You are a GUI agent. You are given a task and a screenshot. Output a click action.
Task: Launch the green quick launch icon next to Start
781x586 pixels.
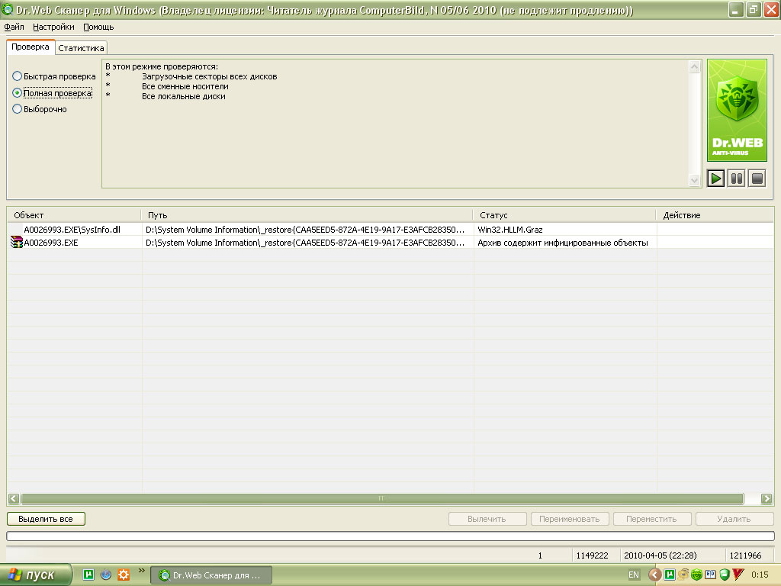pos(88,575)
